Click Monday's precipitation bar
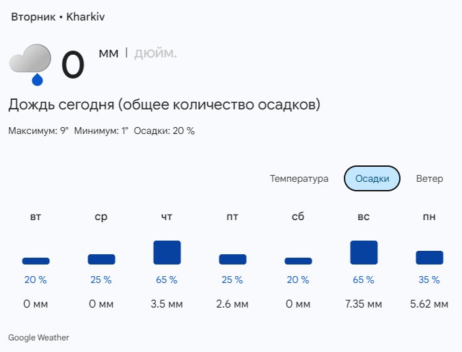Viewport: 462px width, 352px height. [429, 258]
